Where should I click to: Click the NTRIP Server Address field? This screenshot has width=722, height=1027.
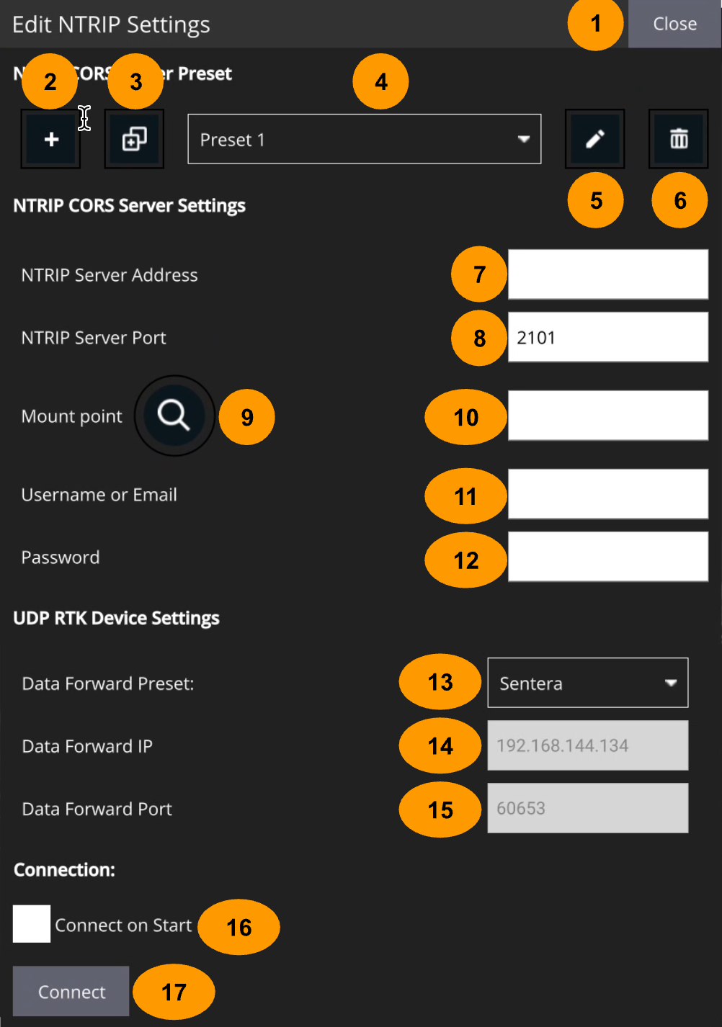(607, 274)
